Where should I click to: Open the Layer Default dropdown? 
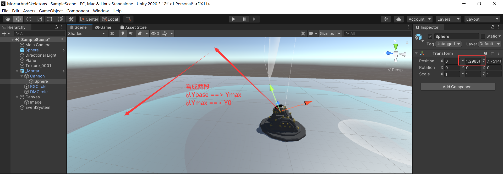click(490, 44)
